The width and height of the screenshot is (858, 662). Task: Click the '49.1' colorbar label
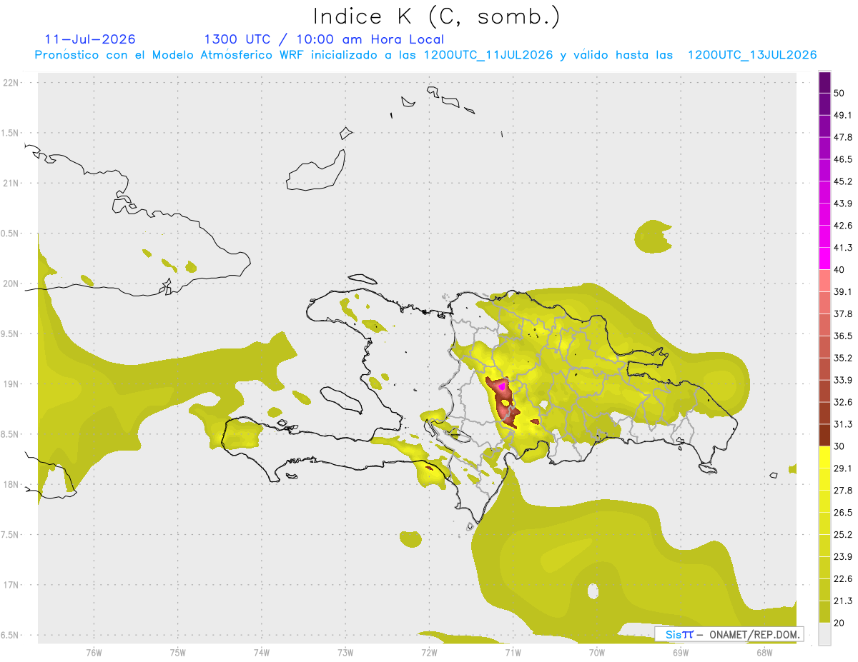click(x=843, y=116)
